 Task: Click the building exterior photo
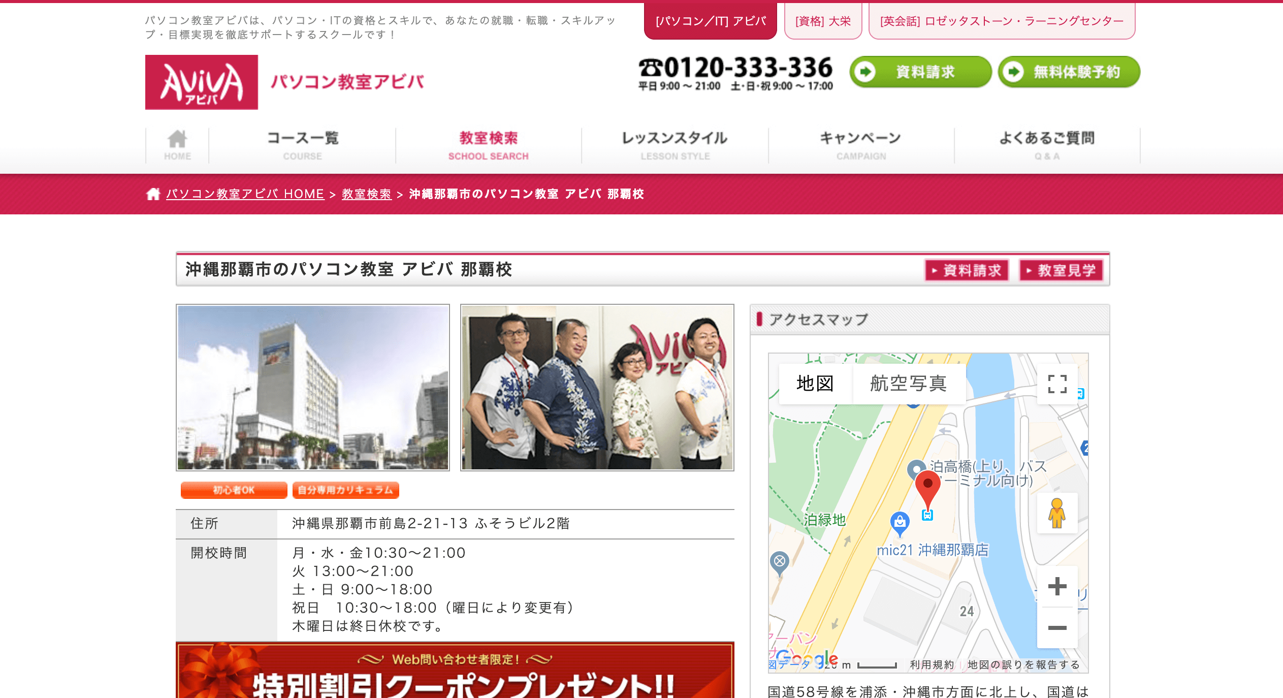[x=313, y=388]
